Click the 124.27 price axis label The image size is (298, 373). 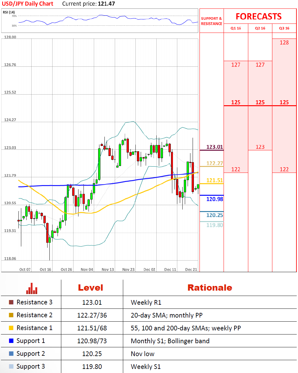click(10, 120)
